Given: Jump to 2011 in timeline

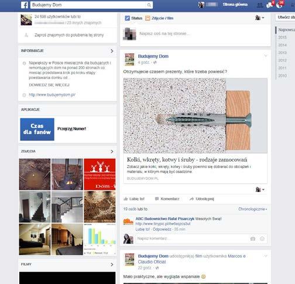Looking at the screenshot, I should pos(282,68).
